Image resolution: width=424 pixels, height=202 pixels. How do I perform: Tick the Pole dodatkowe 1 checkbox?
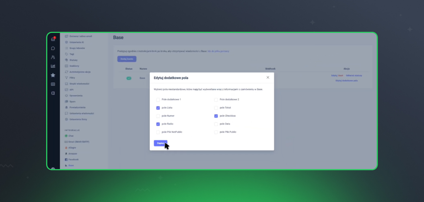[158, 100]
